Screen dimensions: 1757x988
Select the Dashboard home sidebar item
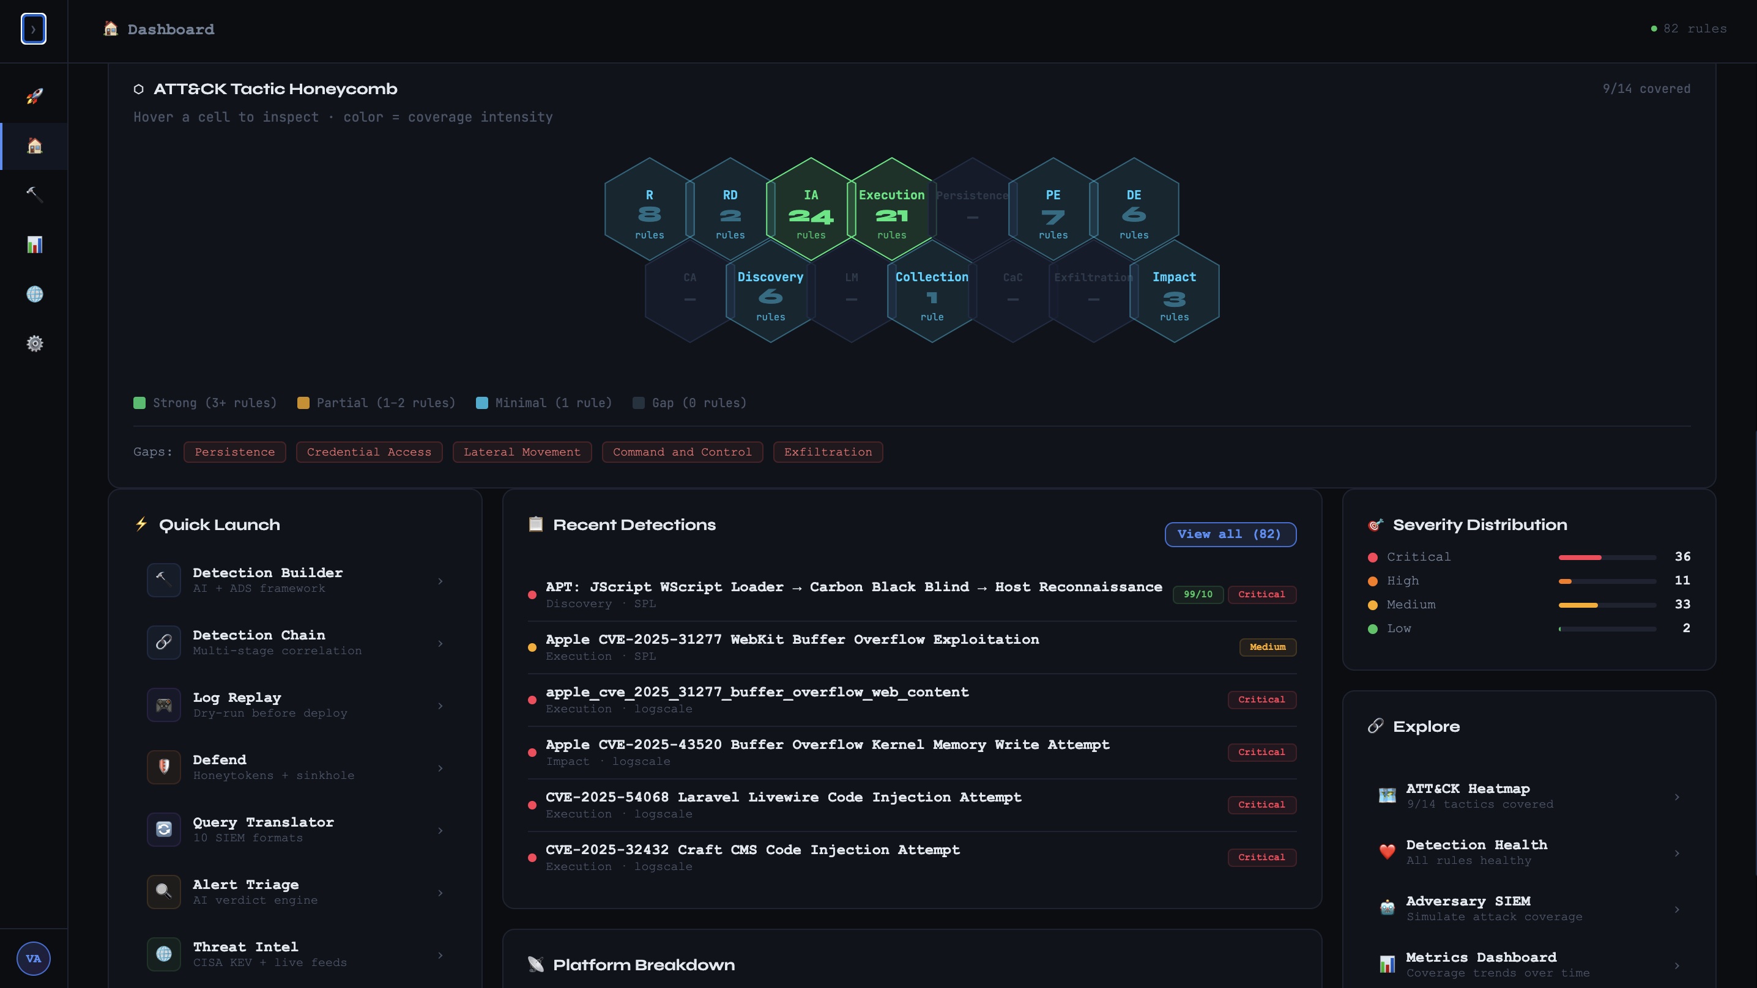tap(34, 146)
